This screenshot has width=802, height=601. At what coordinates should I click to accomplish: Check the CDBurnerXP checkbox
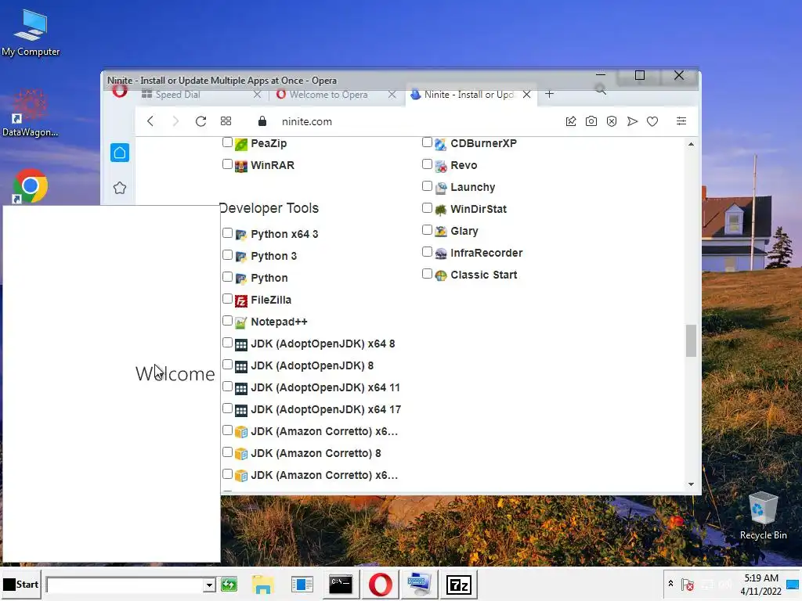(427, 142)
